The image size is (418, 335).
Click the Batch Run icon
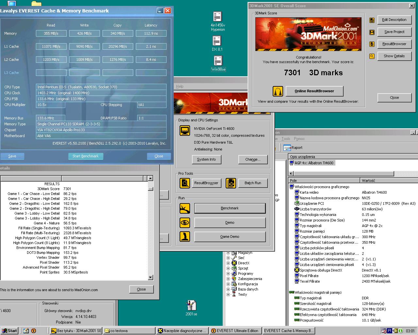pyautogui.click(x=231, y=183)
